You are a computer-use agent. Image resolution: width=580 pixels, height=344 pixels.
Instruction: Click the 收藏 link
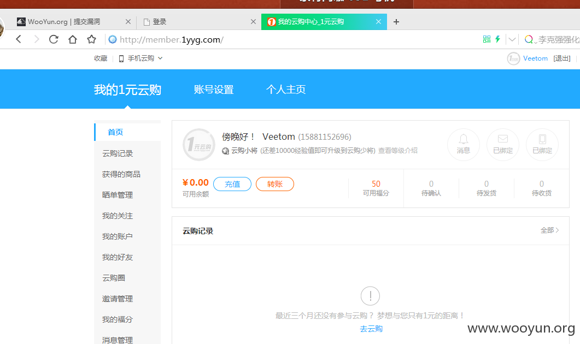101,58
